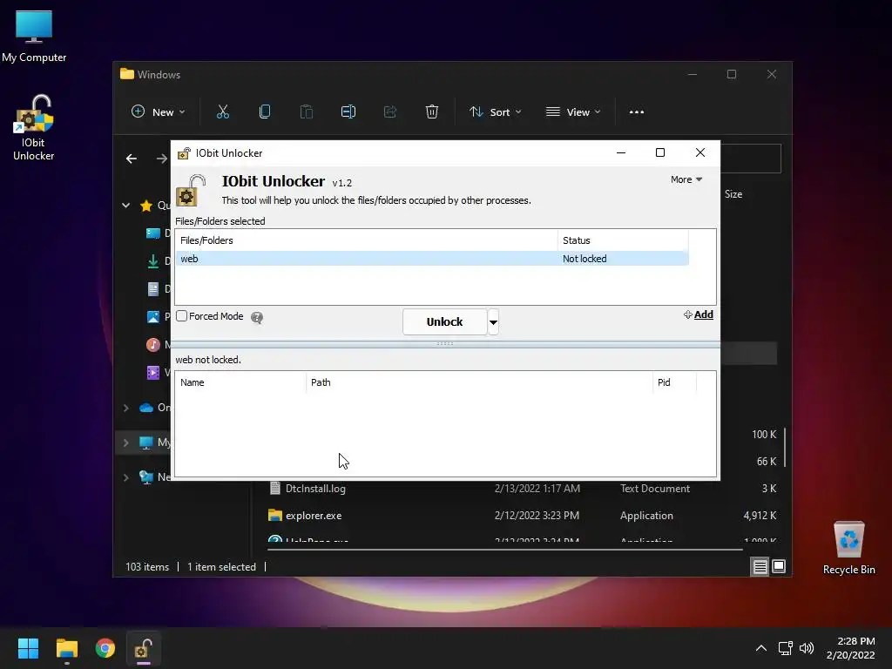Open the Videos icon in sidebar
892x669 pixels.
click(x=153, y=373)
